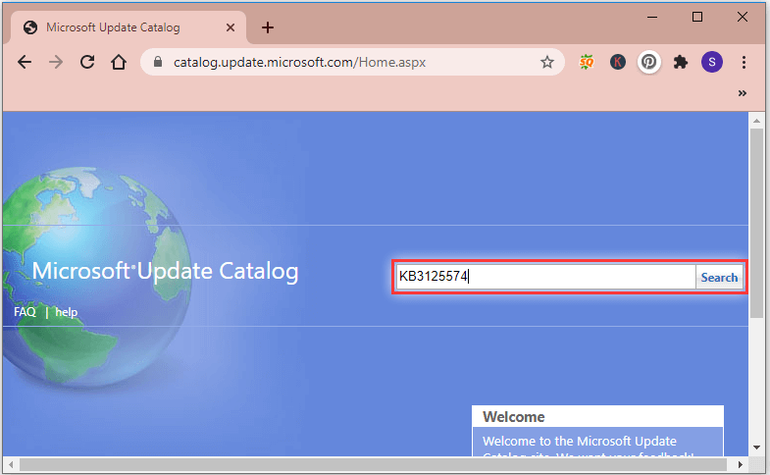Go back using the browser back arrow
The width and height of the screenshot is (770, 475).
click(25, 62)
